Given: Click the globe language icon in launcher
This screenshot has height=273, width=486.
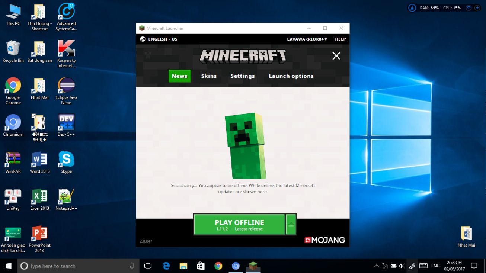Looking at the screenshot, I should pyautogui.click(x=143, y=39).
